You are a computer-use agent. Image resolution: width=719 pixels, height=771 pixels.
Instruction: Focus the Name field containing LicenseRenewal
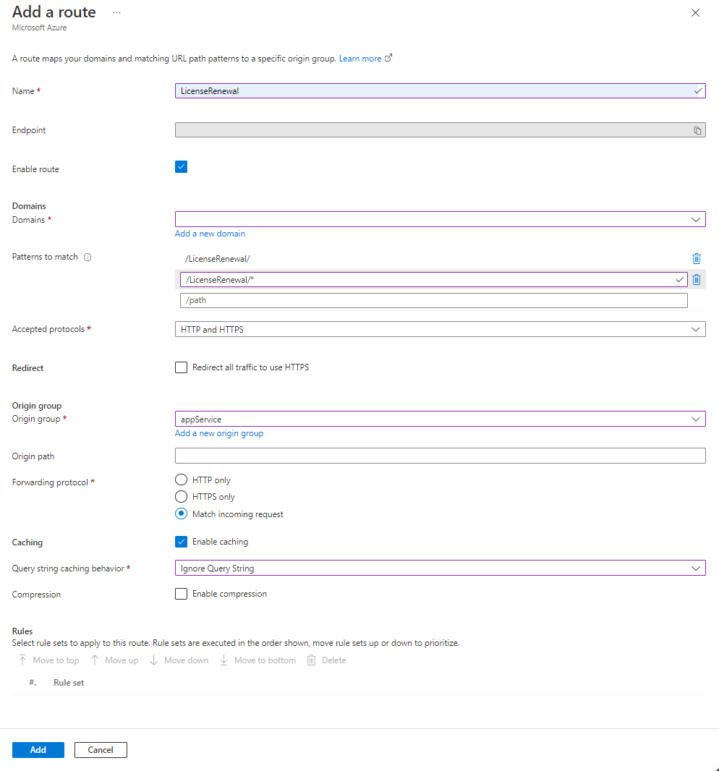(x=441, y=91)
